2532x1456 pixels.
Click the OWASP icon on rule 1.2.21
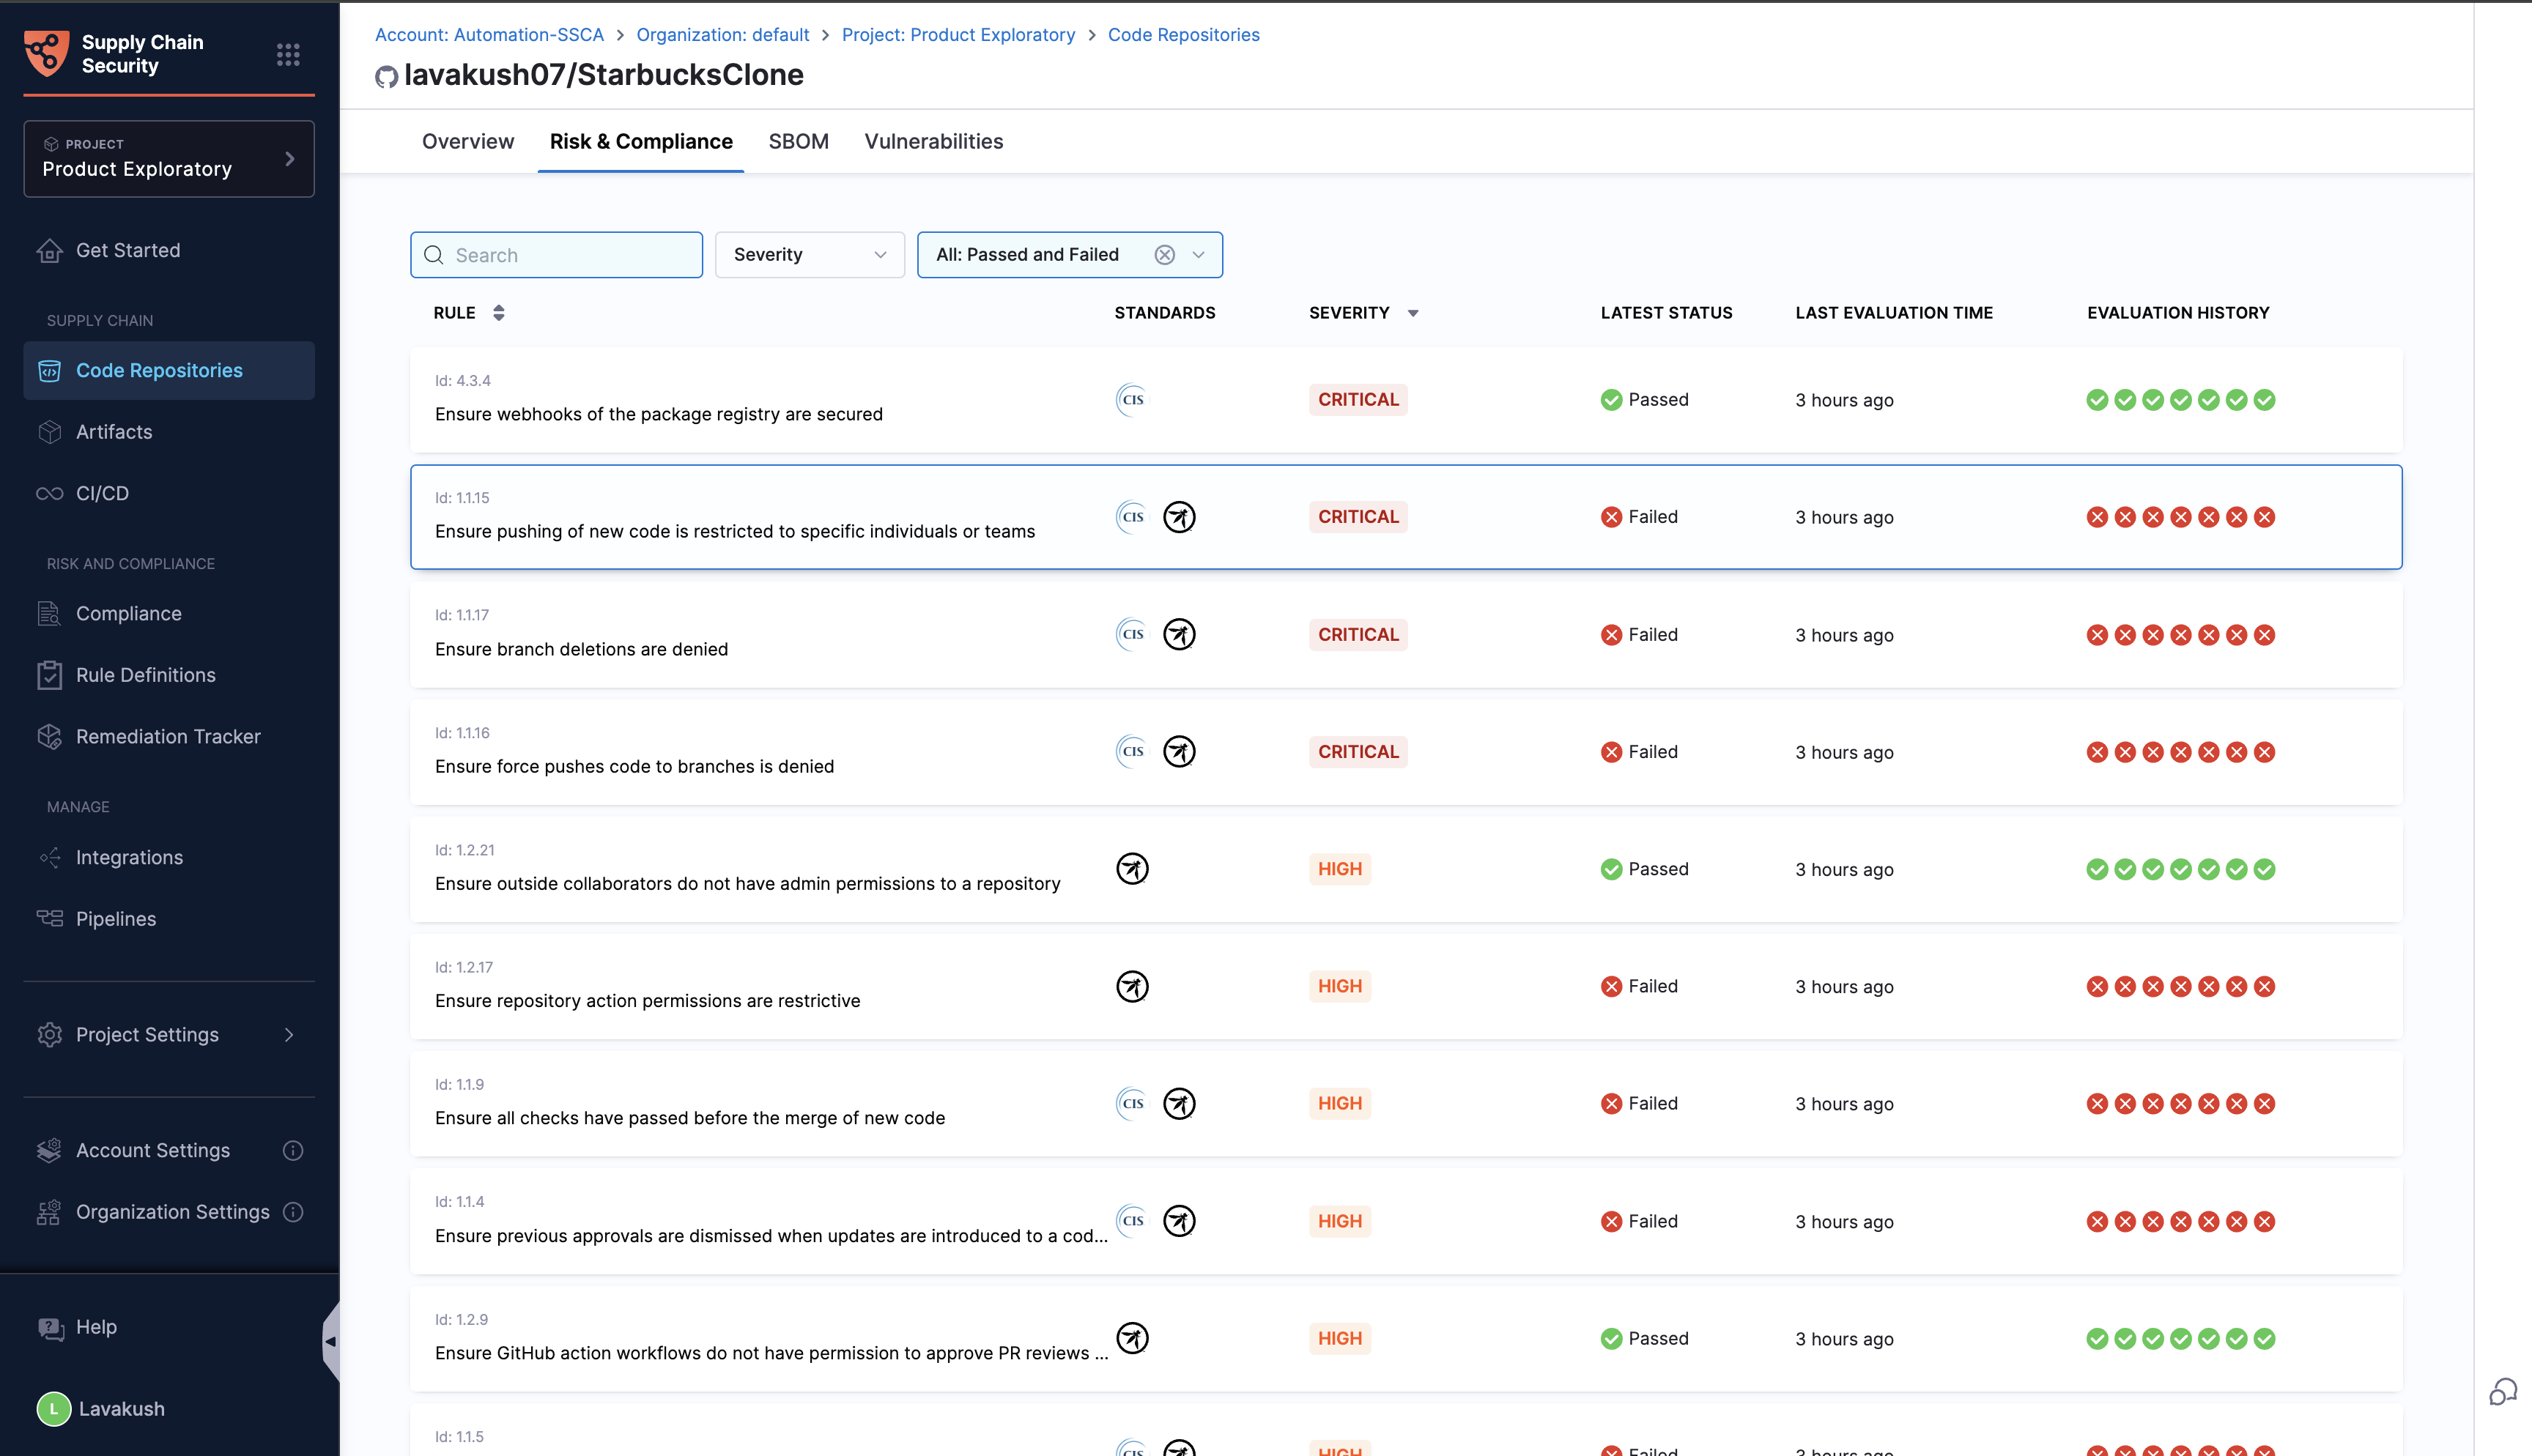(1132, 869)
